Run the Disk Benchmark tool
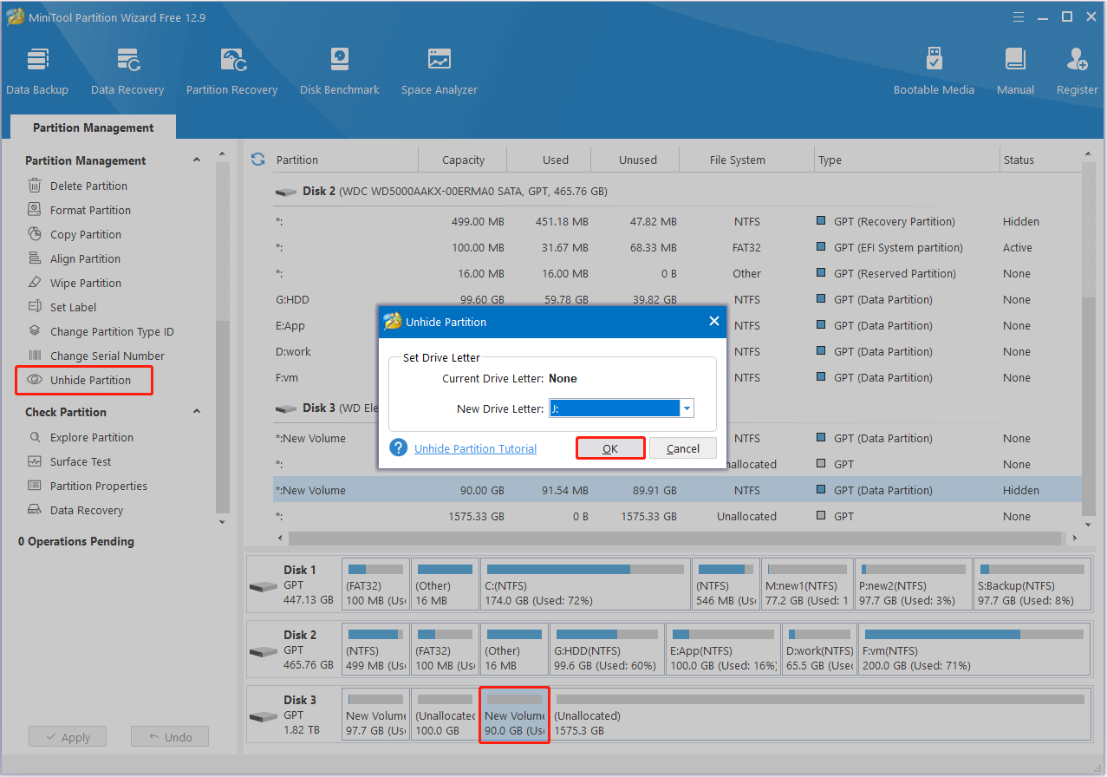This screenshot has height=777, width=1107. [339, 69]
